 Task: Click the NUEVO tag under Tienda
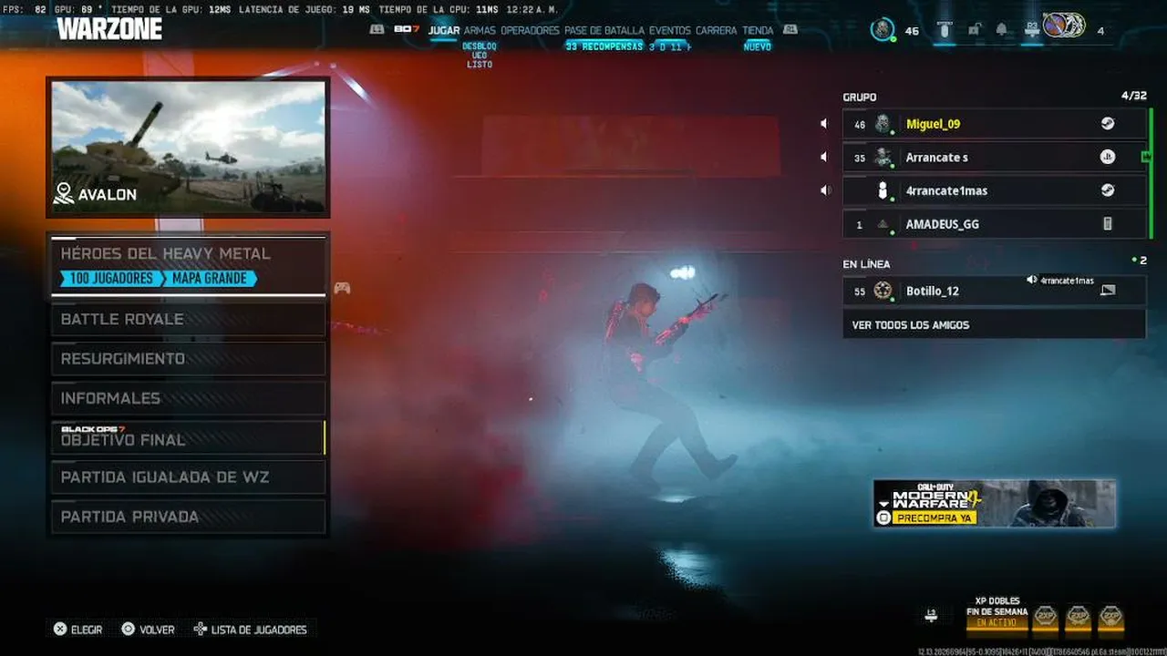(x=758, y=46)
